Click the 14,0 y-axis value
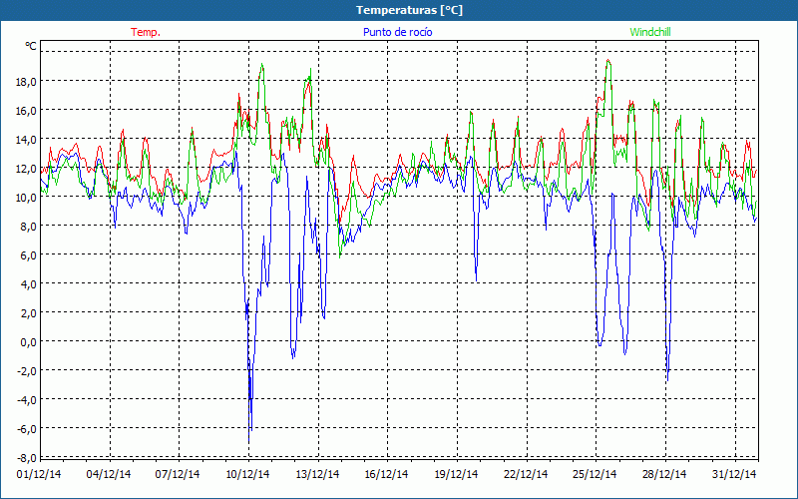Screen dimensions: 798x499 27,139
